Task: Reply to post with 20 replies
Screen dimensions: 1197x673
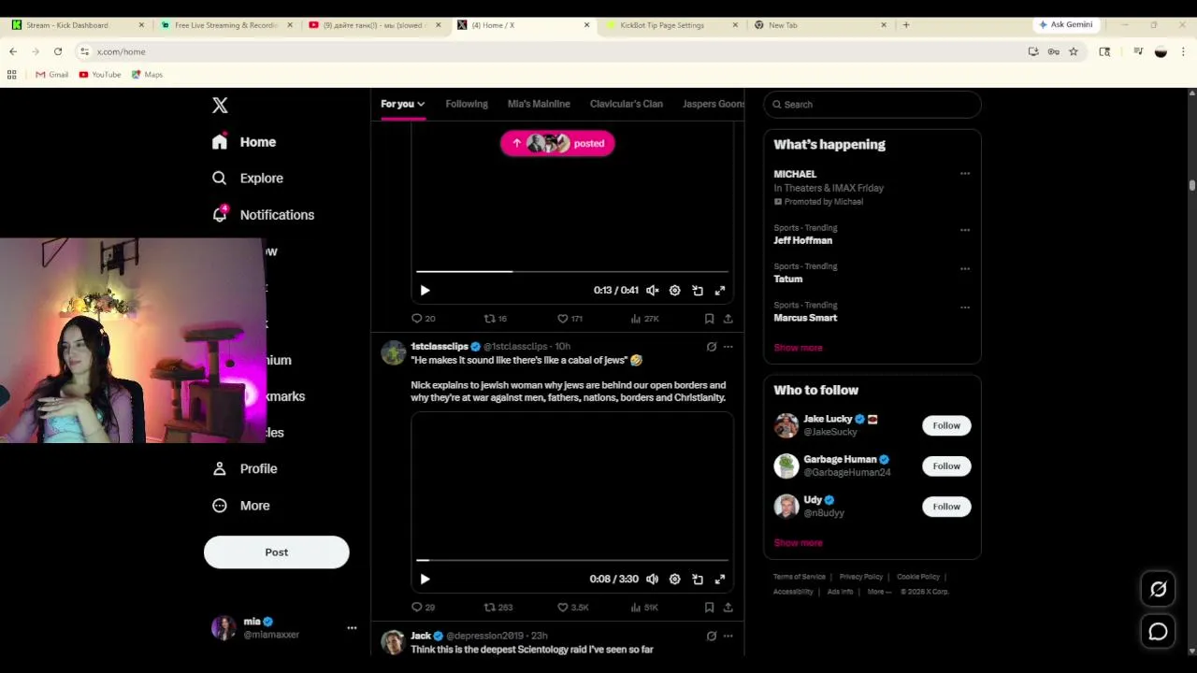Action: [x=424, y=319]
